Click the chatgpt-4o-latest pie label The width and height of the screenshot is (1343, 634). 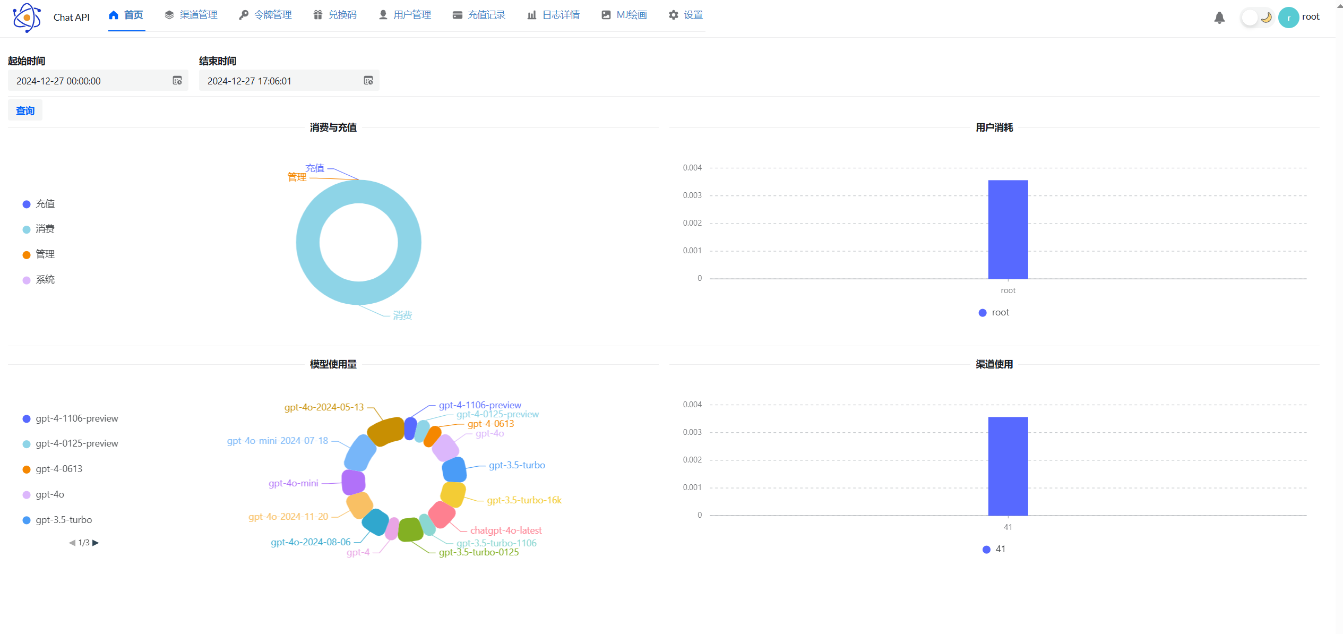(506, 530)
